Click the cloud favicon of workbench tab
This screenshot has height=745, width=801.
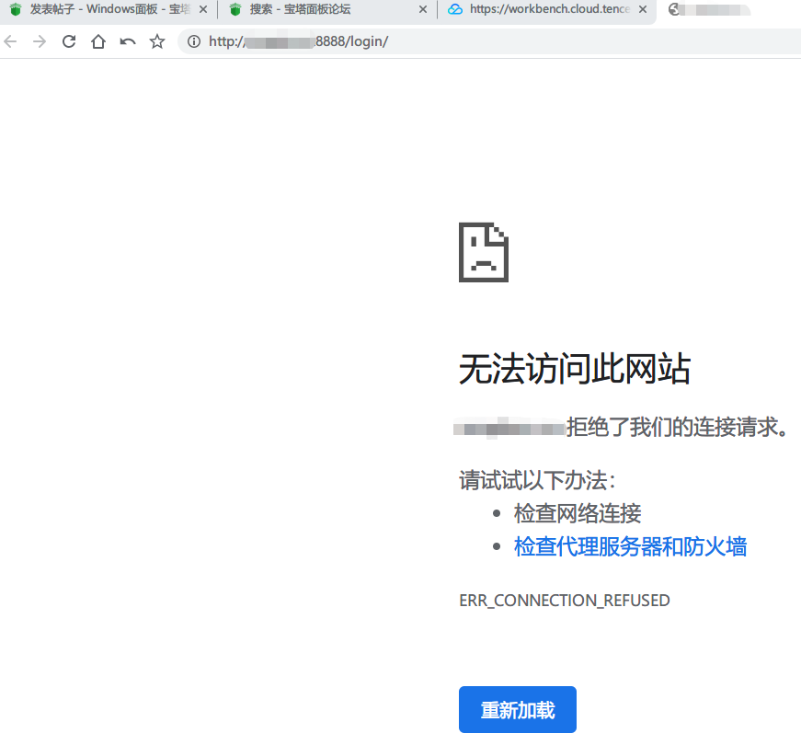(x=454, y=9)
